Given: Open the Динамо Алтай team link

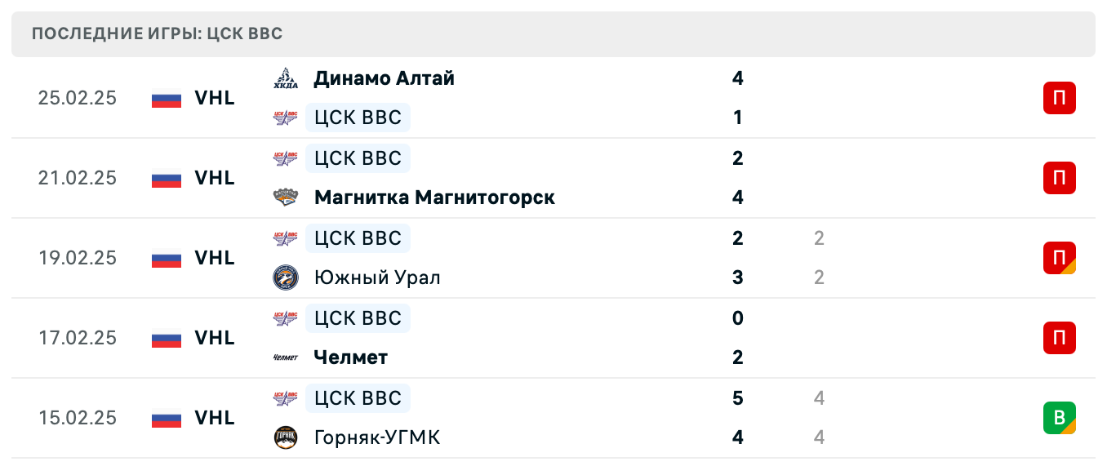Looking at the screenshot, I should (x=384, y=78).
